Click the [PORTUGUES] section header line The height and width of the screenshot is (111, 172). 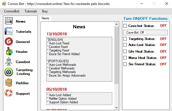pyautogui.click(x=58, y=61)
